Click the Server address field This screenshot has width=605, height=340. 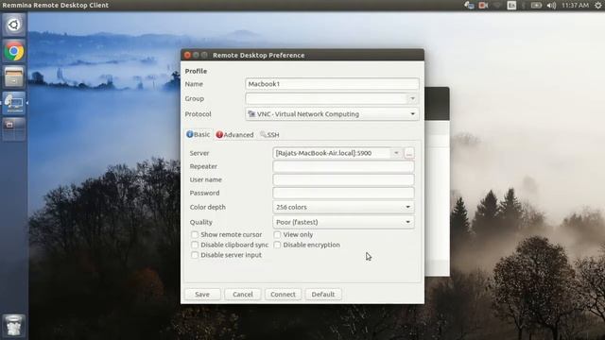pyautogui.click(x=332, y=153)
